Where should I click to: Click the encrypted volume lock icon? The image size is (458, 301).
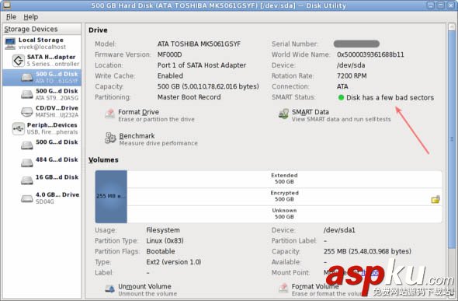click(435, 199)
